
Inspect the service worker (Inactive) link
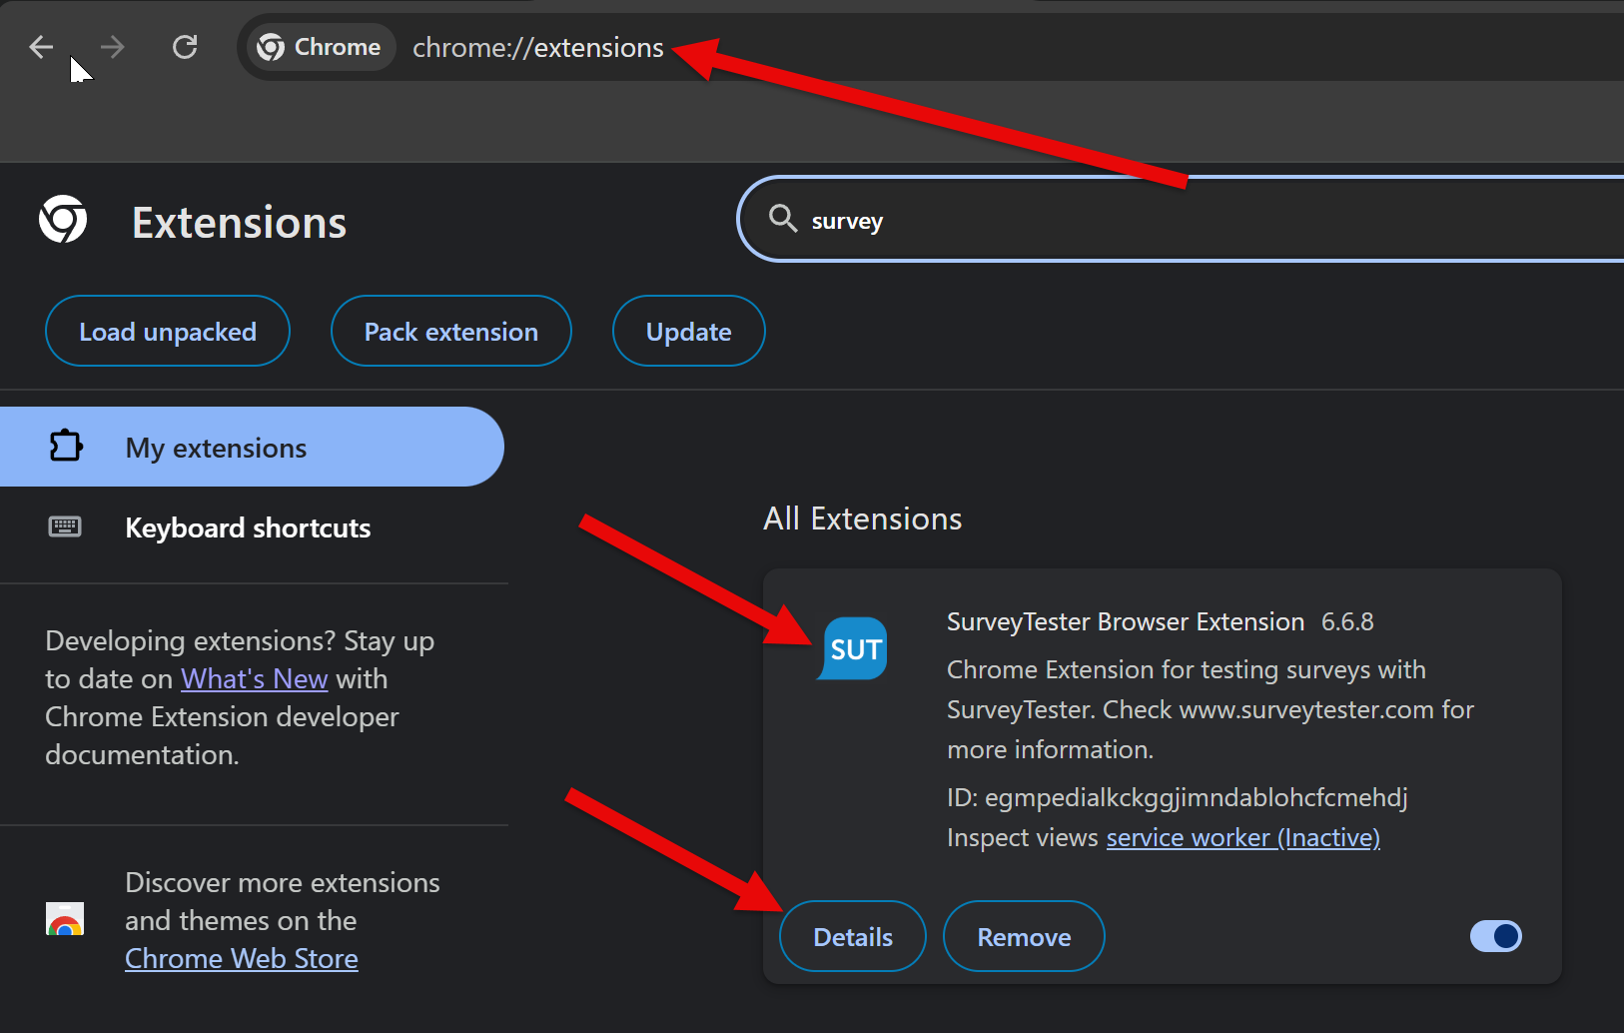pos(1242,837)
